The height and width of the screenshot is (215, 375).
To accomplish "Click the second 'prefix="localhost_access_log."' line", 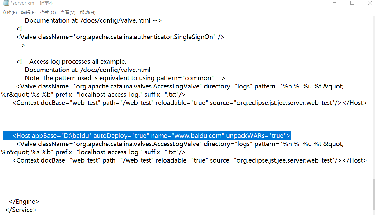I will click(x=93, y=152).
